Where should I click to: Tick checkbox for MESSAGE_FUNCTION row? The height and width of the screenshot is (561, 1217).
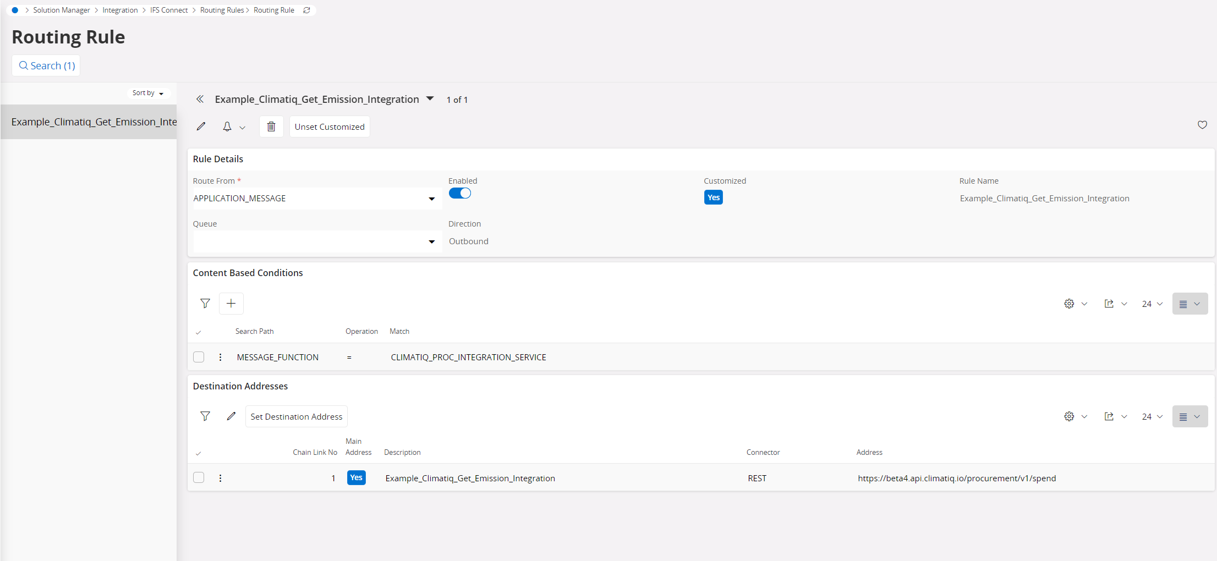click(199, 357)
